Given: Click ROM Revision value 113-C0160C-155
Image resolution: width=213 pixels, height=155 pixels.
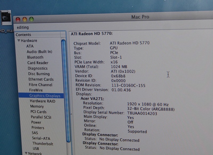Looking at the screenshot, I should pos(128,85).
